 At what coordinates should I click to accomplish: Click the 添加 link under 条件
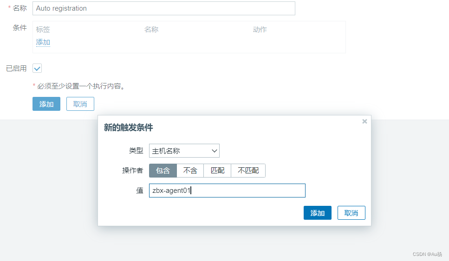click(43, 42)
